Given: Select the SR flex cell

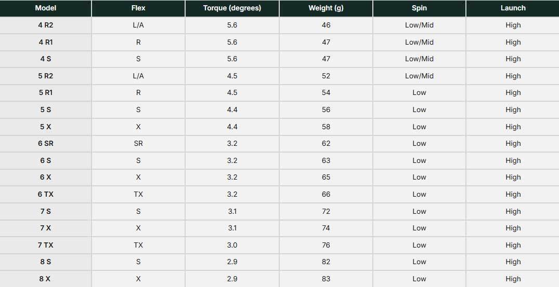Looking at the screenshot, I should (138, 144).
